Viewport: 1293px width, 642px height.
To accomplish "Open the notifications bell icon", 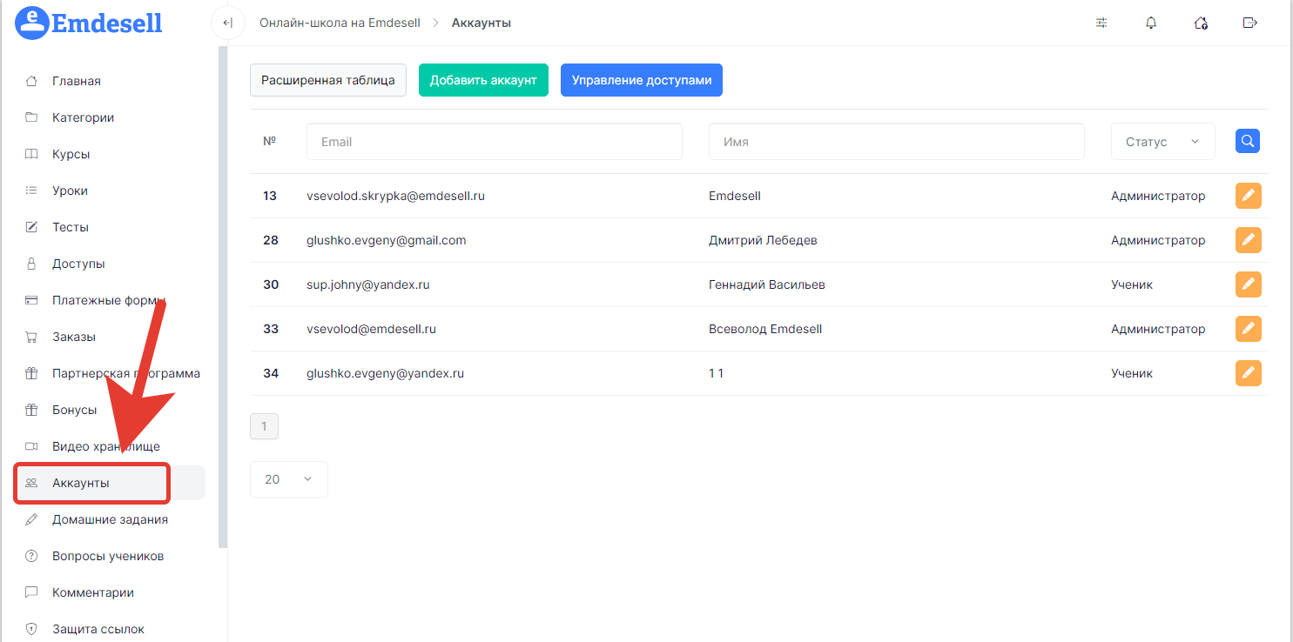I will click(1151, 23).
